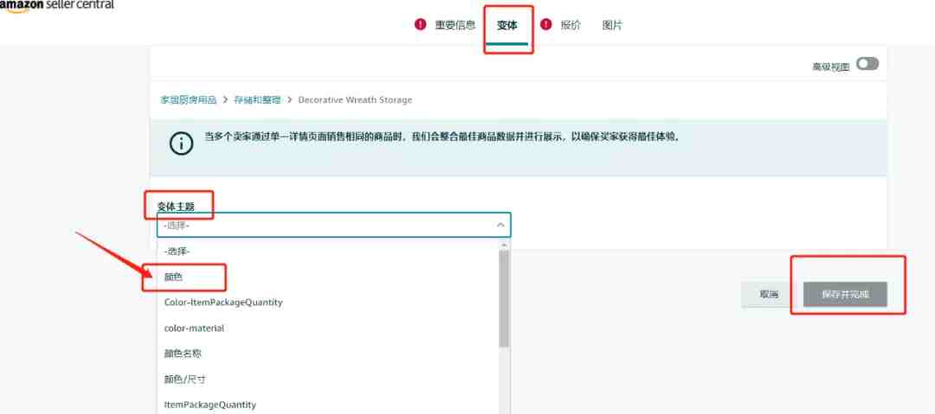Select the 颜色/尺寸 option
The height and width of the screenshot is (414, 935).
(327, 379)
